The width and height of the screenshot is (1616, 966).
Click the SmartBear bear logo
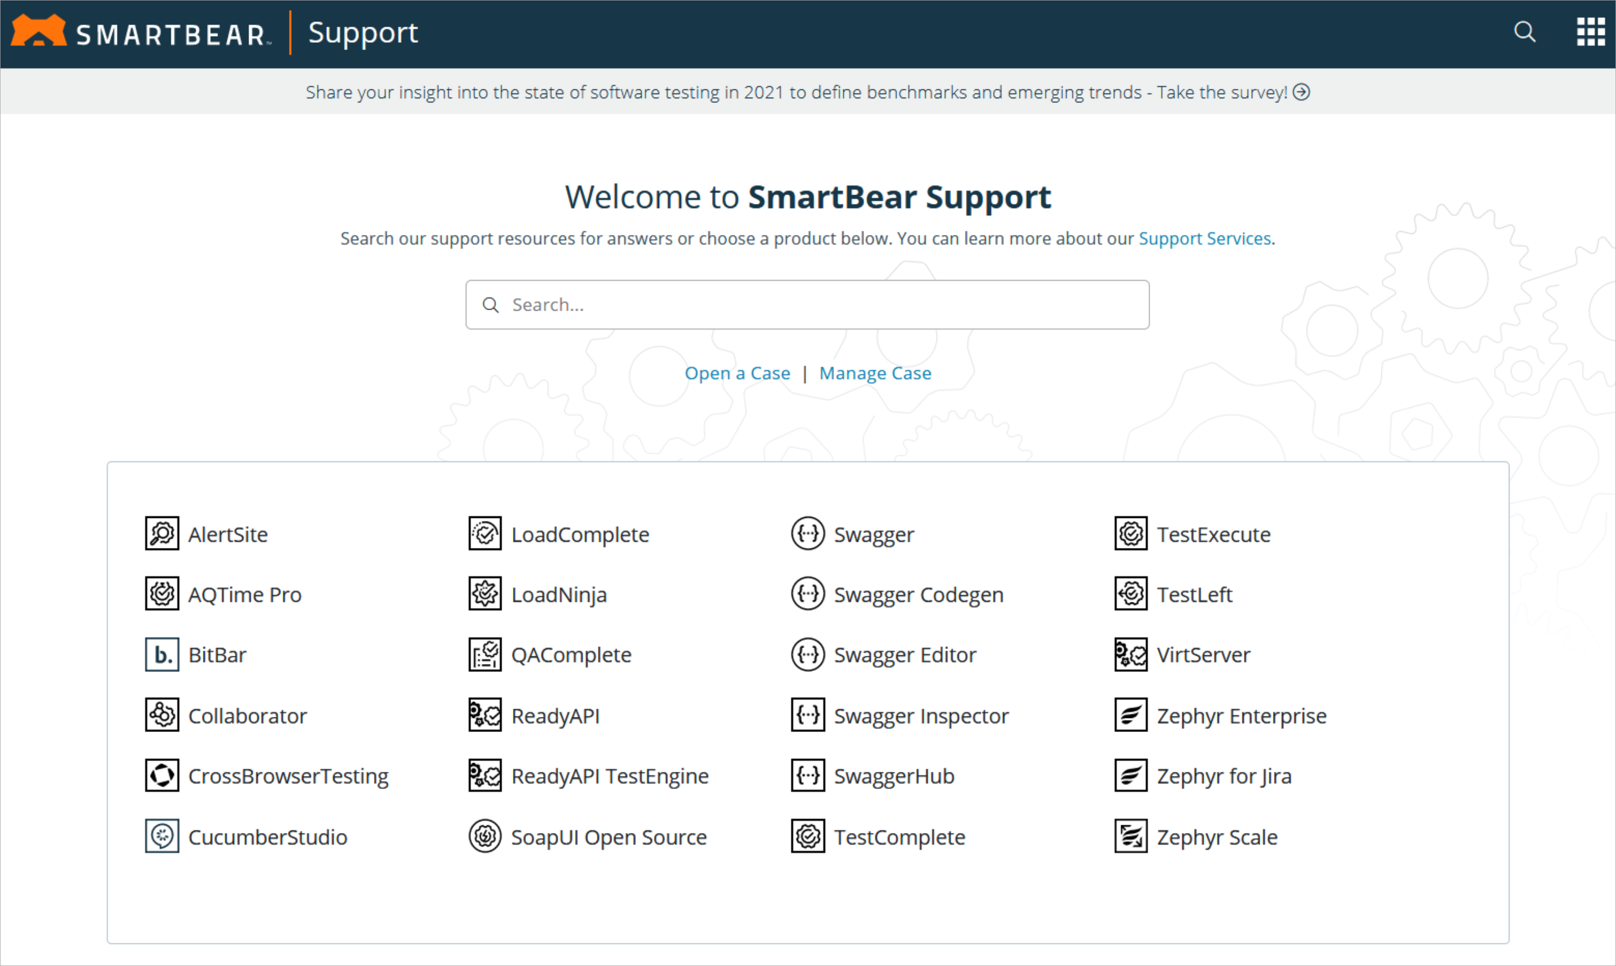[39, 31]
